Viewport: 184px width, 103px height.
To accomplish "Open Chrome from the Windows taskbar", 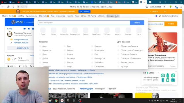I will (x=56, y=100).
